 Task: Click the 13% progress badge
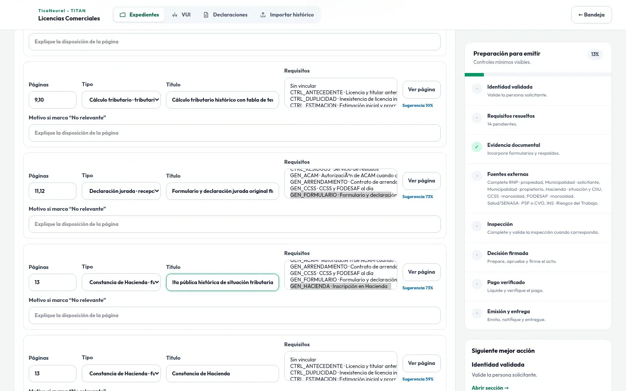pos(595,54)
